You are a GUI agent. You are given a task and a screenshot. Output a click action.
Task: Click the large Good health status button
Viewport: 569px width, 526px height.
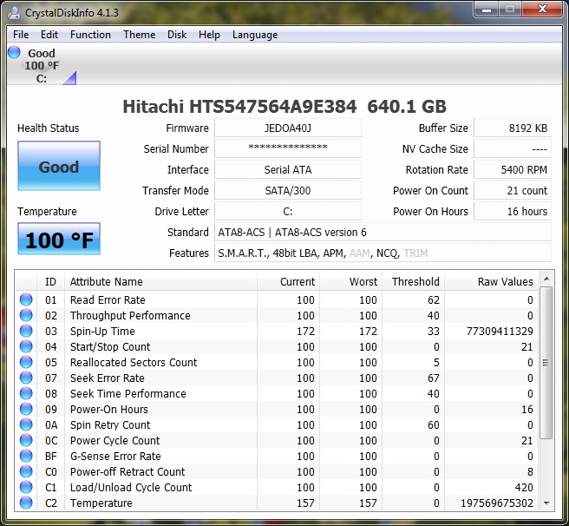pos(59,166)
